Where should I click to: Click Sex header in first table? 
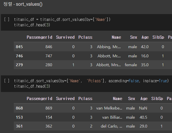coord(134,37)
